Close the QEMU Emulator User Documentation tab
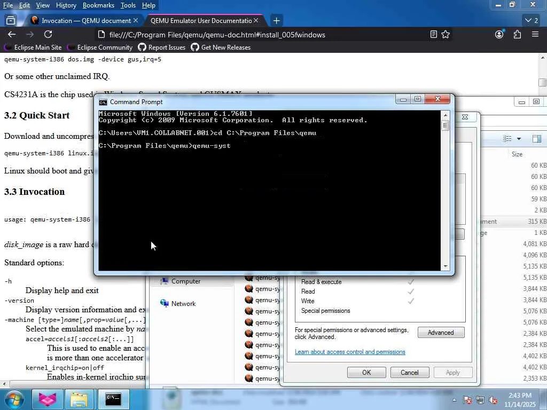Screen dimensions: 547x410 256,21
